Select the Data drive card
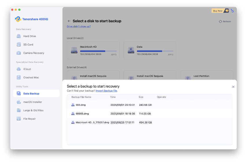 pyautogui.click(x=150, y=50)
